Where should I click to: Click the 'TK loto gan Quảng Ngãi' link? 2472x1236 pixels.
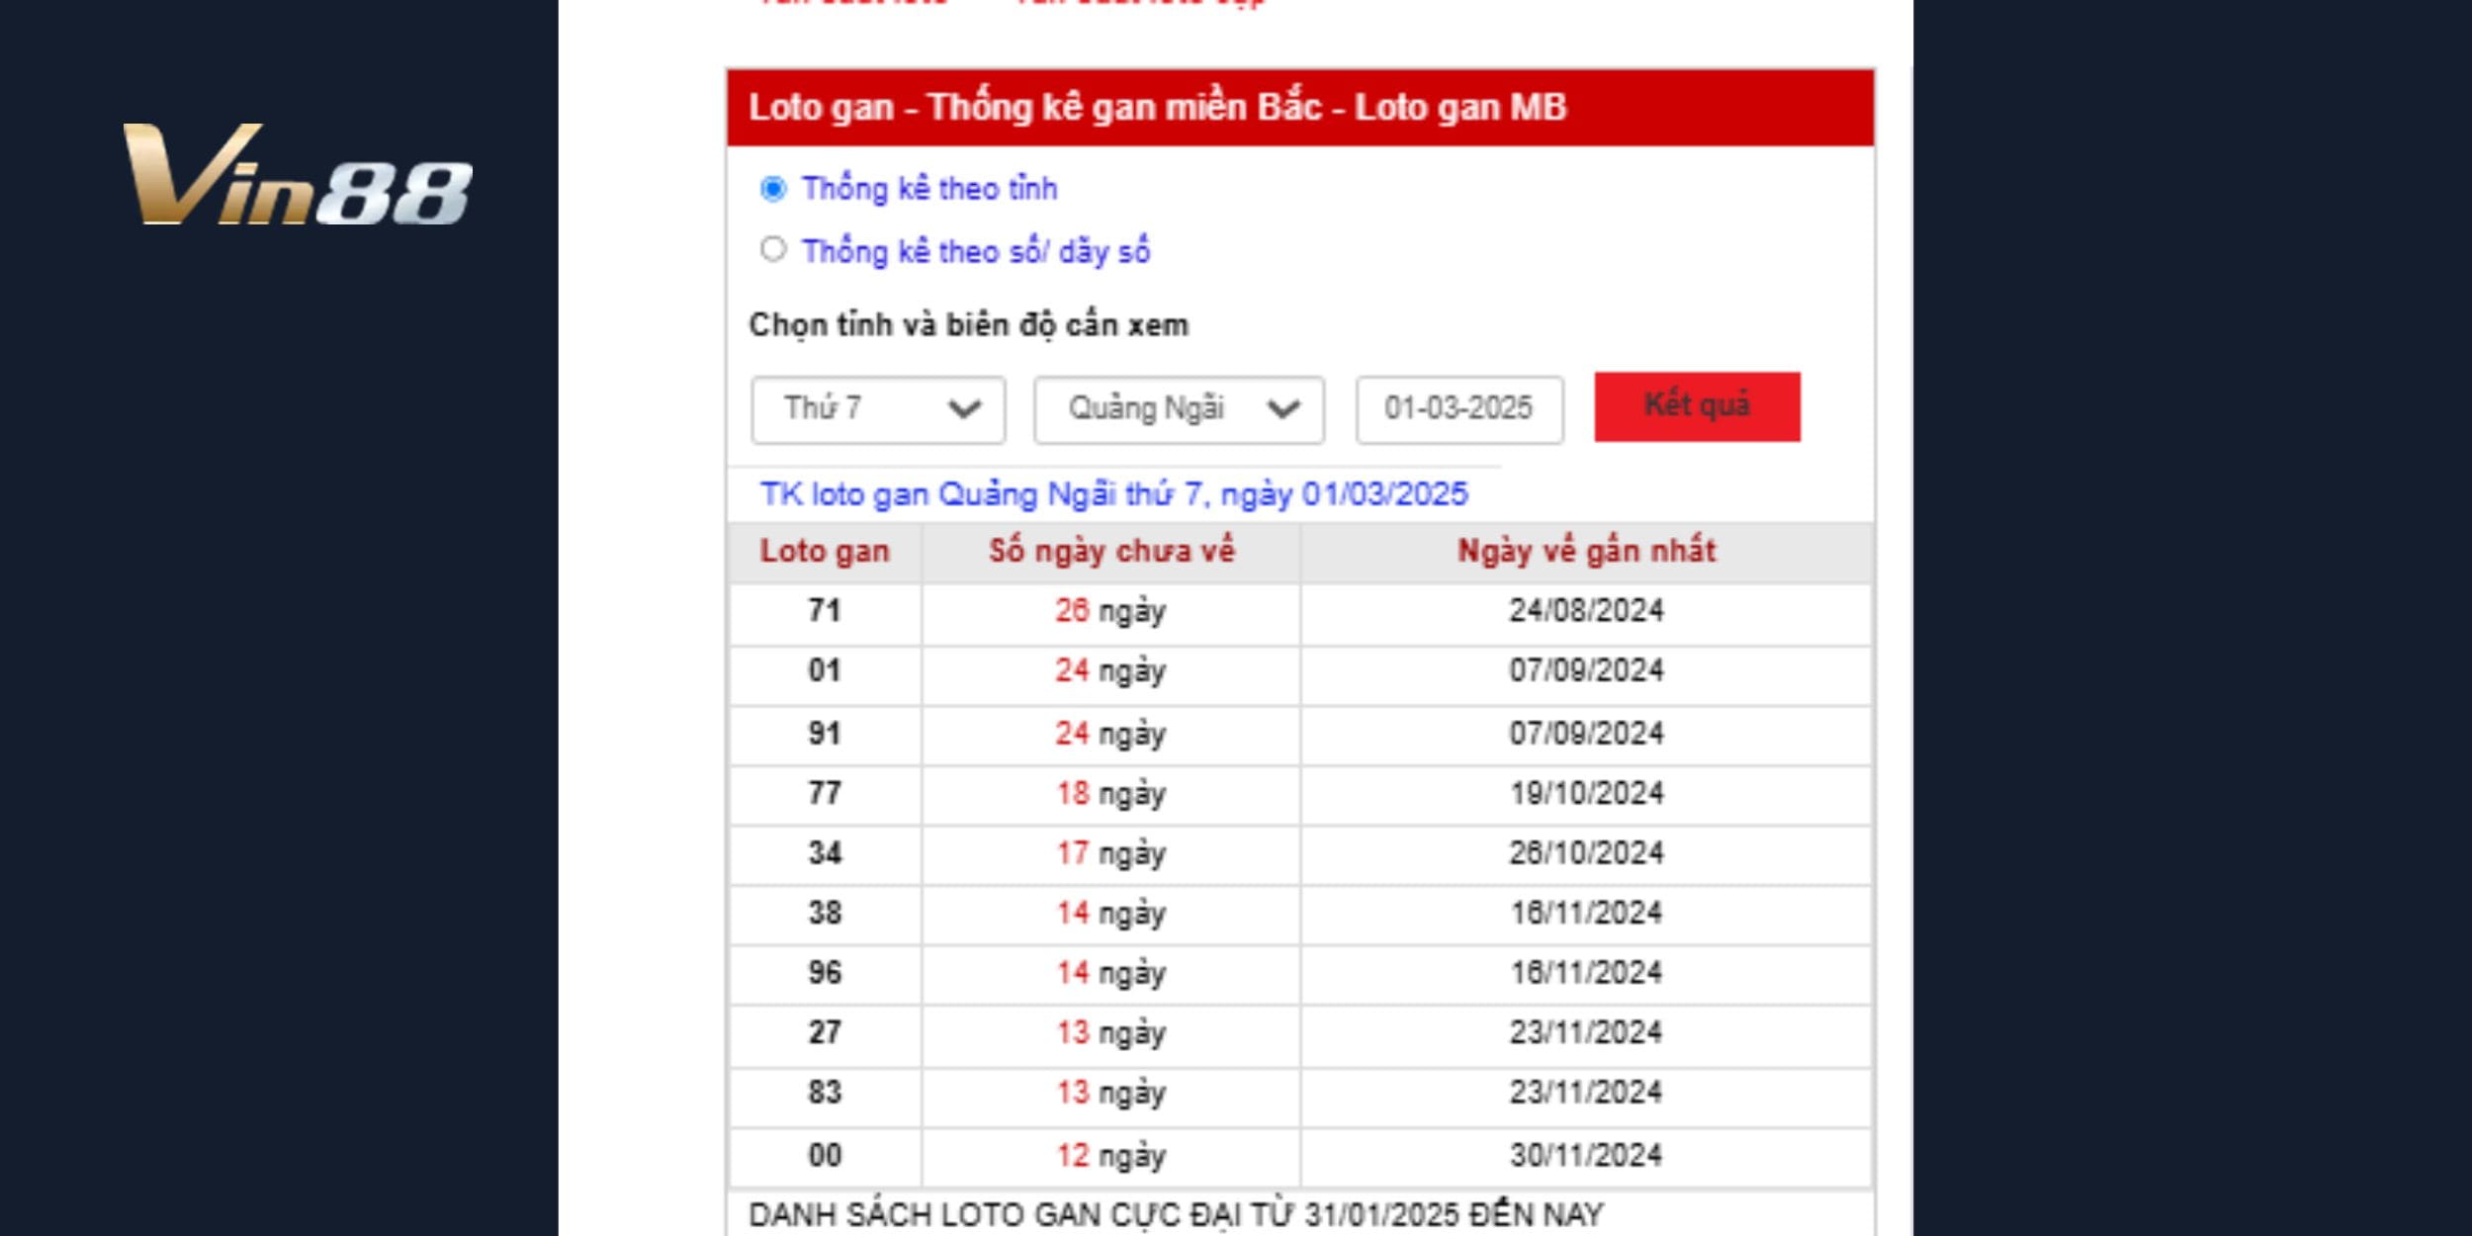(1113, 493)
